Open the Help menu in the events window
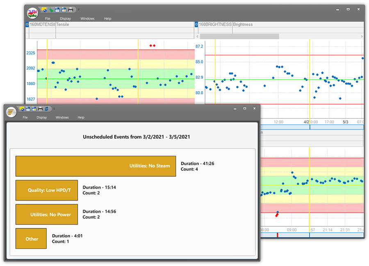This screenshot has height=266, width=369. click(x=81, y=117)
